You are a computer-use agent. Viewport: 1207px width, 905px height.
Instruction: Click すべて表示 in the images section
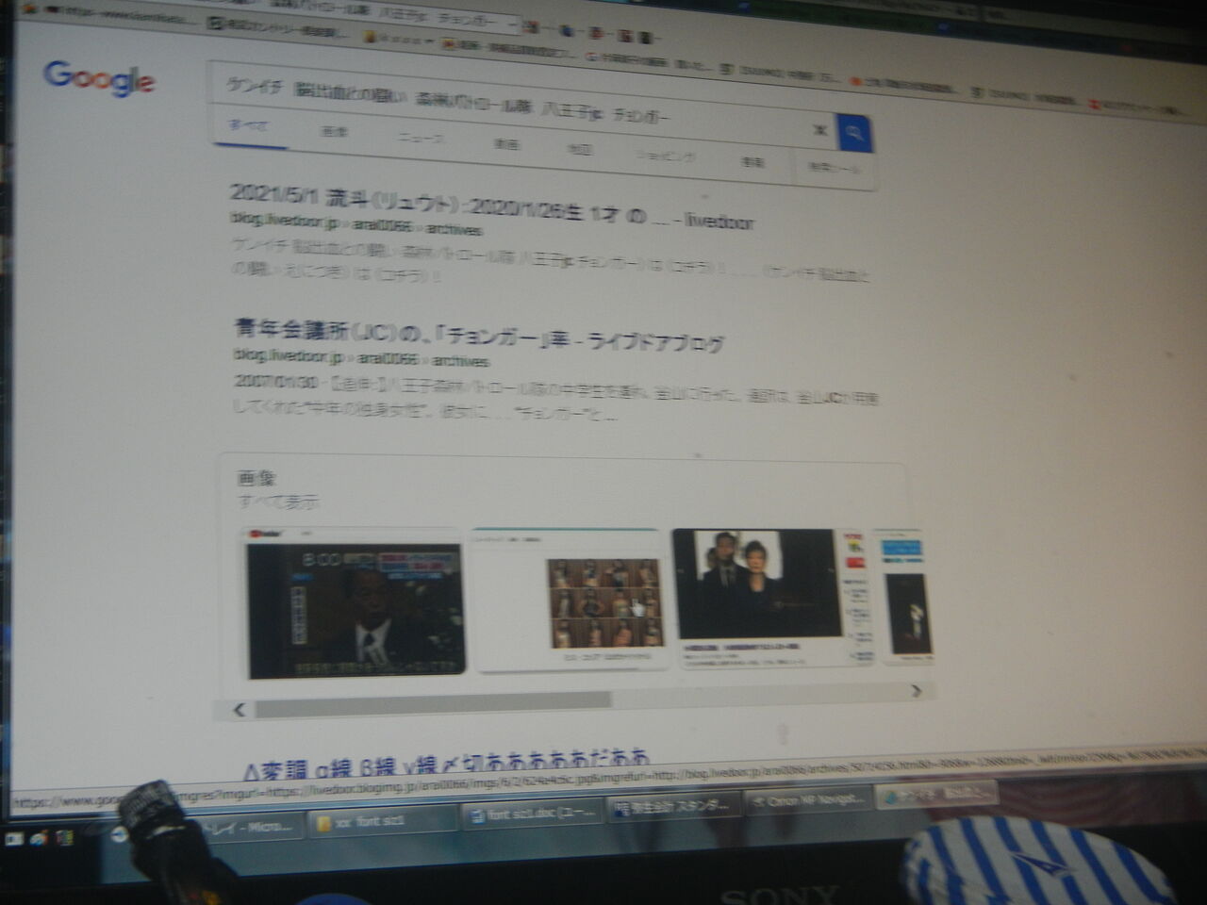coord(279,502)
